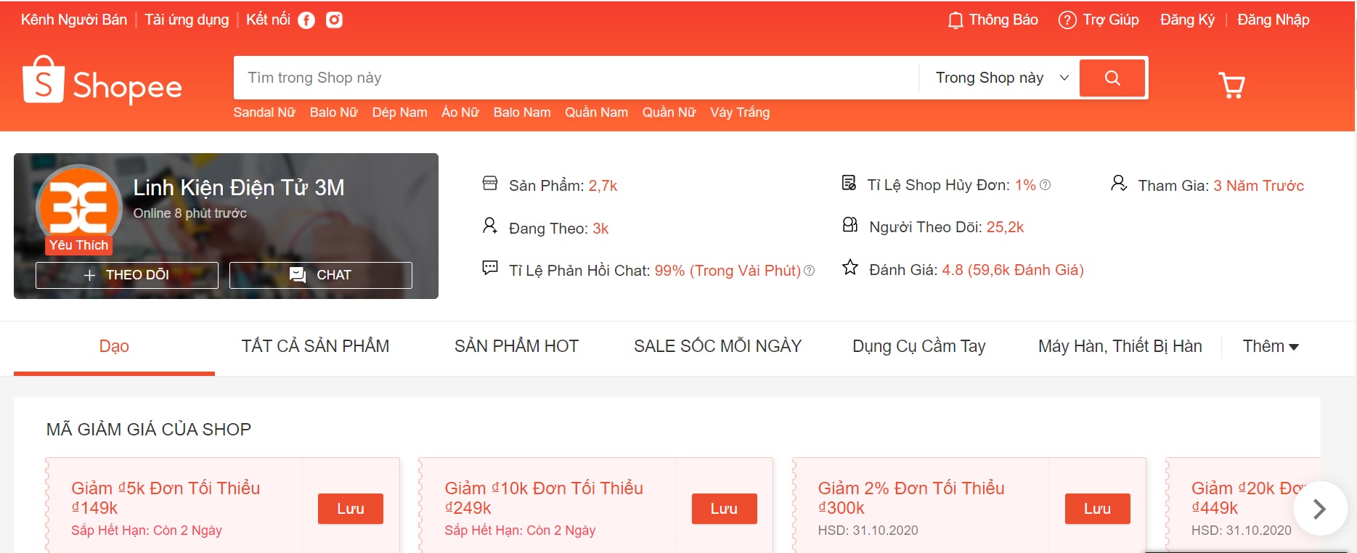Viewport: 1357px width, 553px height.
Task: Click the product count 2,7k
Action: click(603, 186)
